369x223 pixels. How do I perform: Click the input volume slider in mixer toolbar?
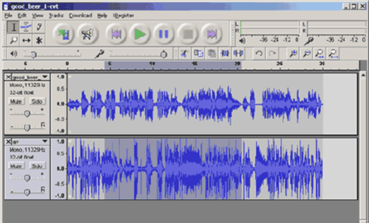138,54
